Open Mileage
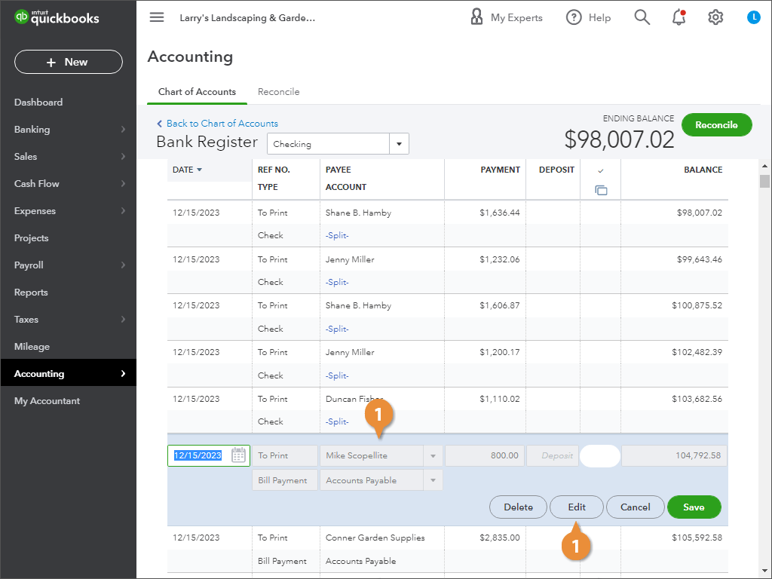Image resolution: width=772 pixels, height=579 pixels. [x=32, y=347]
